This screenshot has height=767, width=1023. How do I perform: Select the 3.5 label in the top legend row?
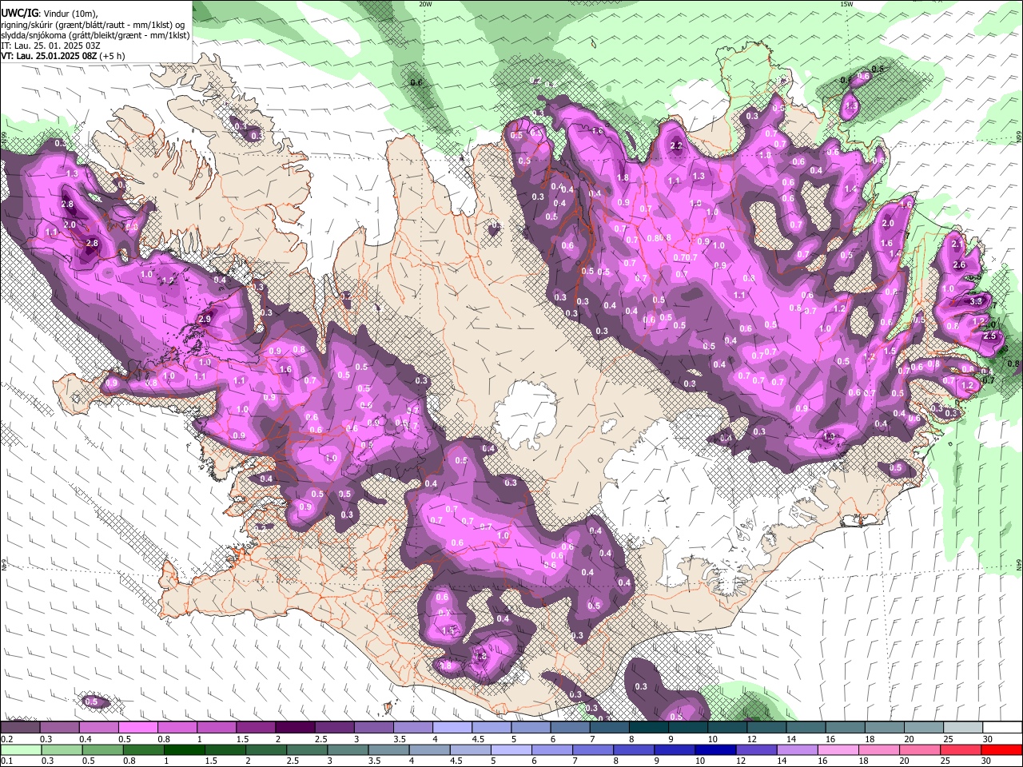tap(400, 739)
